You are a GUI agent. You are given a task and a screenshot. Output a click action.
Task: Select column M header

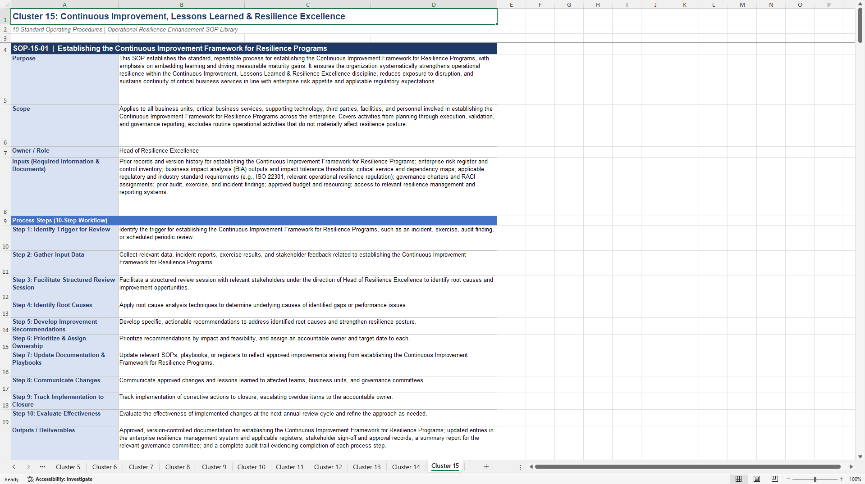[x=742, y=5]
